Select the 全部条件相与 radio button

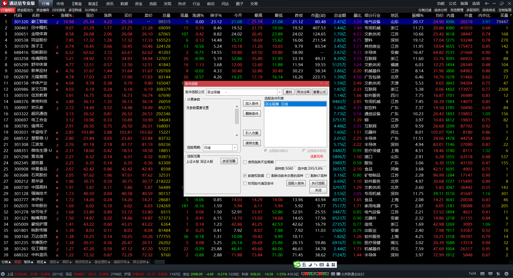click(x=266, y=151)
